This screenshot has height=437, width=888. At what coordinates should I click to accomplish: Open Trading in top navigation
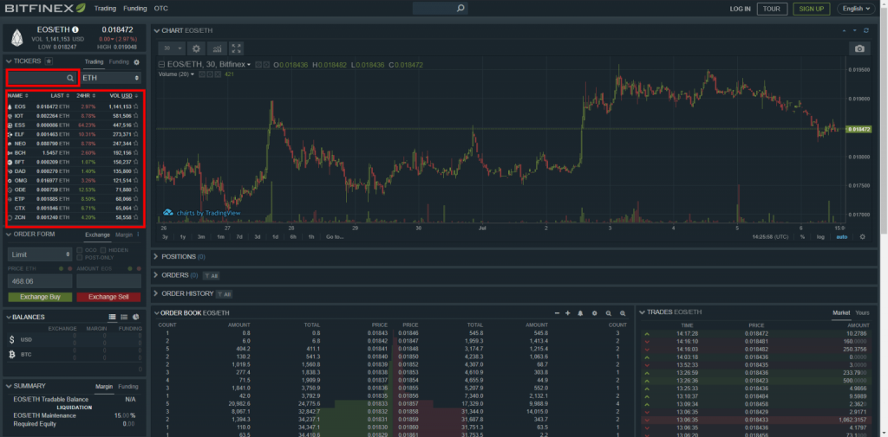(105, 9)
